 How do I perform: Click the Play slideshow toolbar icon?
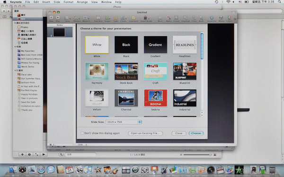click(x=58, y=18)
